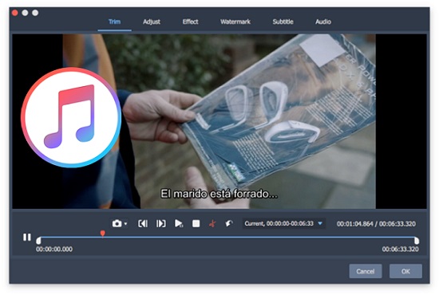The height and width of the screenshot is (295, 439).
Task: Cancel the editing changes
Action: coord(366,271)
